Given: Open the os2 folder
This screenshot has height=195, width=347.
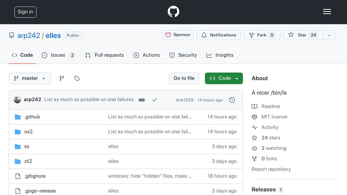Looking at the screenshot, I should coord(28,131).
